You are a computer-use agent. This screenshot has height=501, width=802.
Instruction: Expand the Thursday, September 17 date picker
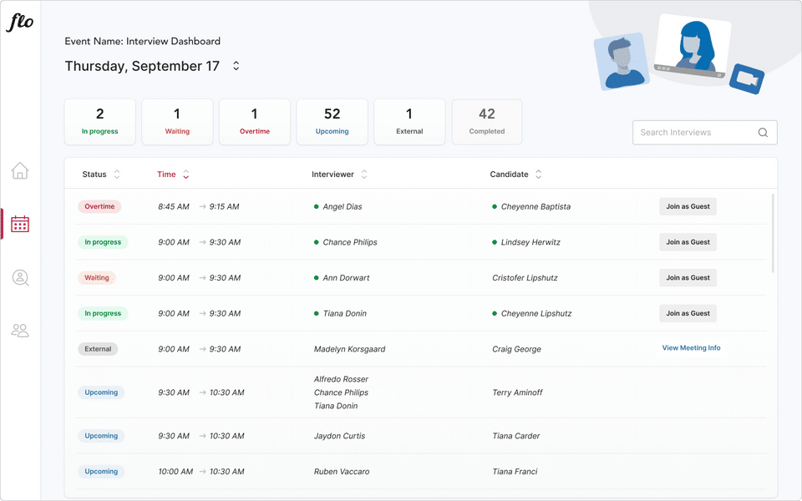tap(236, 66)
